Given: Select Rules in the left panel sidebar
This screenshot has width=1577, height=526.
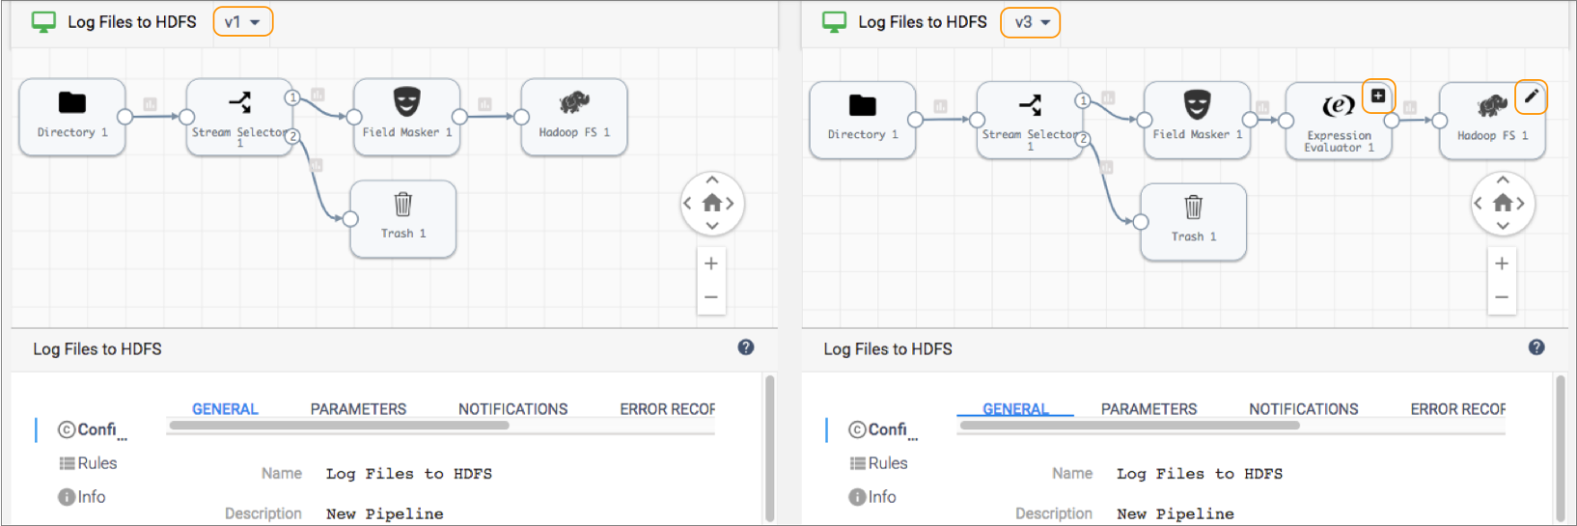Looking at the screenshot, I should point(88,463).
